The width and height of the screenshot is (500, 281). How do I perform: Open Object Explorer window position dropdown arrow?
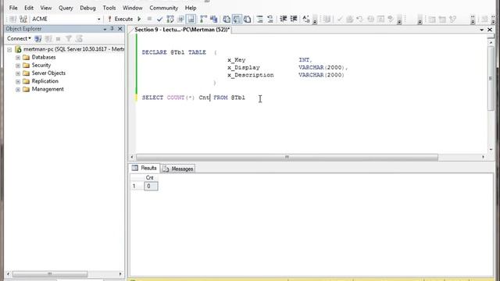click(105, 29)
